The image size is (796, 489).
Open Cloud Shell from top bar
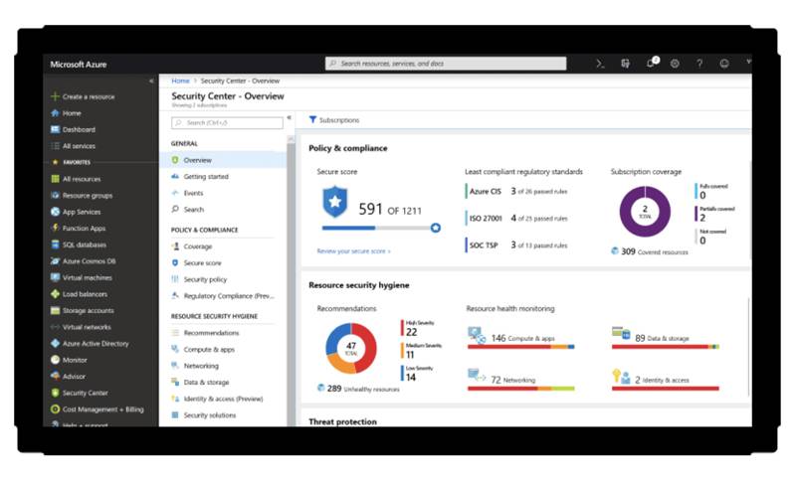(x=600, y=64)
